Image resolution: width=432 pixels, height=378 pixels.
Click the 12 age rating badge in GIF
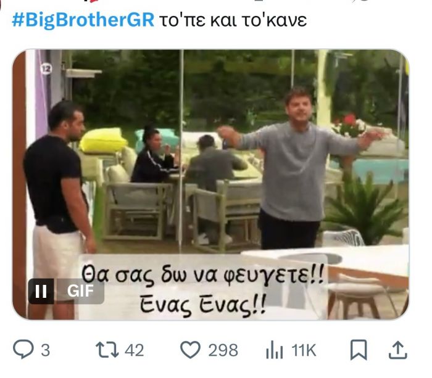click(x=46, y=69)
